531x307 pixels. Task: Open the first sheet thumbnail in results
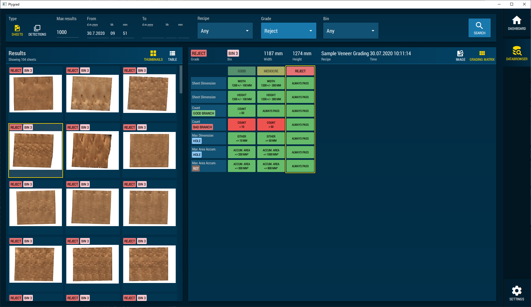(x=36, y=94)
